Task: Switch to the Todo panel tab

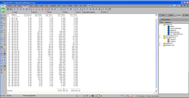Action: click(162, 15)
